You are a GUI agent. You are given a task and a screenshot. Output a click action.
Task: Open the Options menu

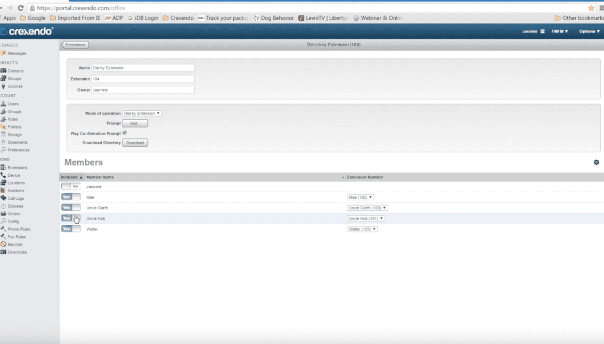point(590,31)
